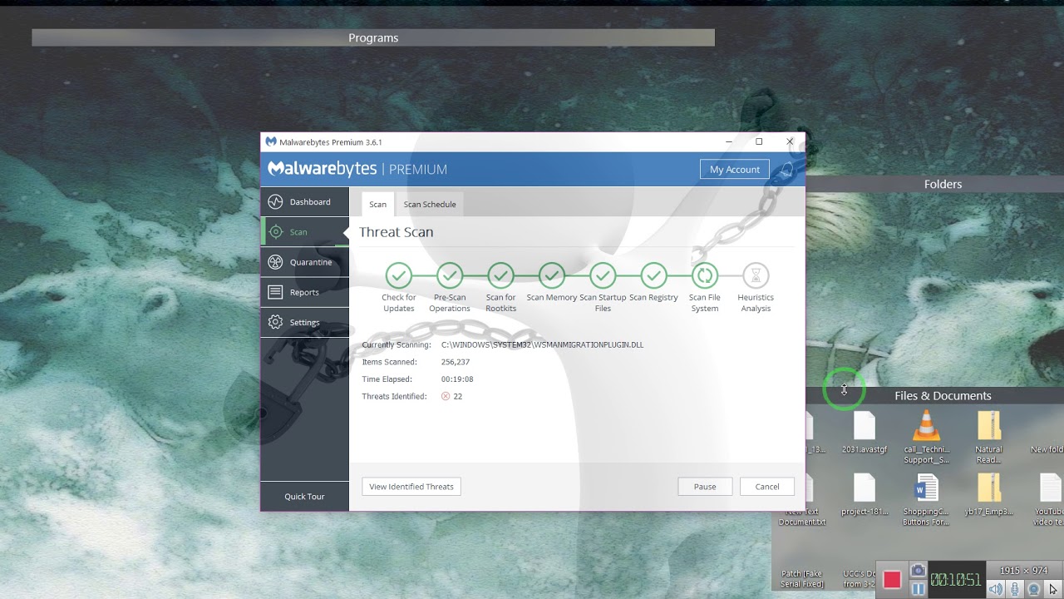Go to the Reports section
The height and width of the screenshot is (599, 1064).
click(304, 292)
